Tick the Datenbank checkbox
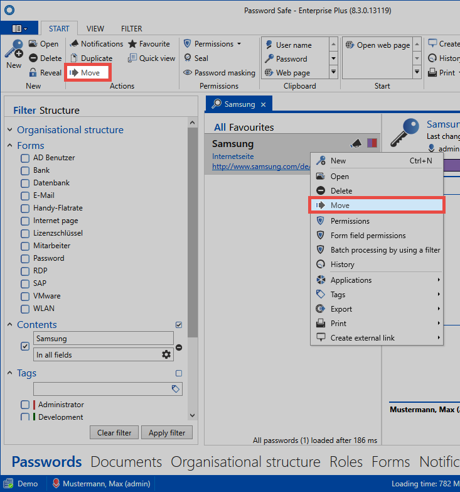The width and height of the screenshot is (460, 492). click(x=25, y=183)
